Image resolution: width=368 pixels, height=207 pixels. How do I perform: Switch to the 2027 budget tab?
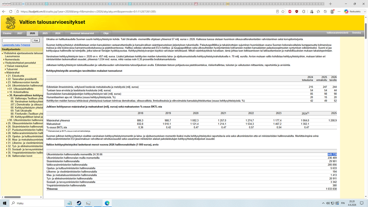tap(20, 33)
